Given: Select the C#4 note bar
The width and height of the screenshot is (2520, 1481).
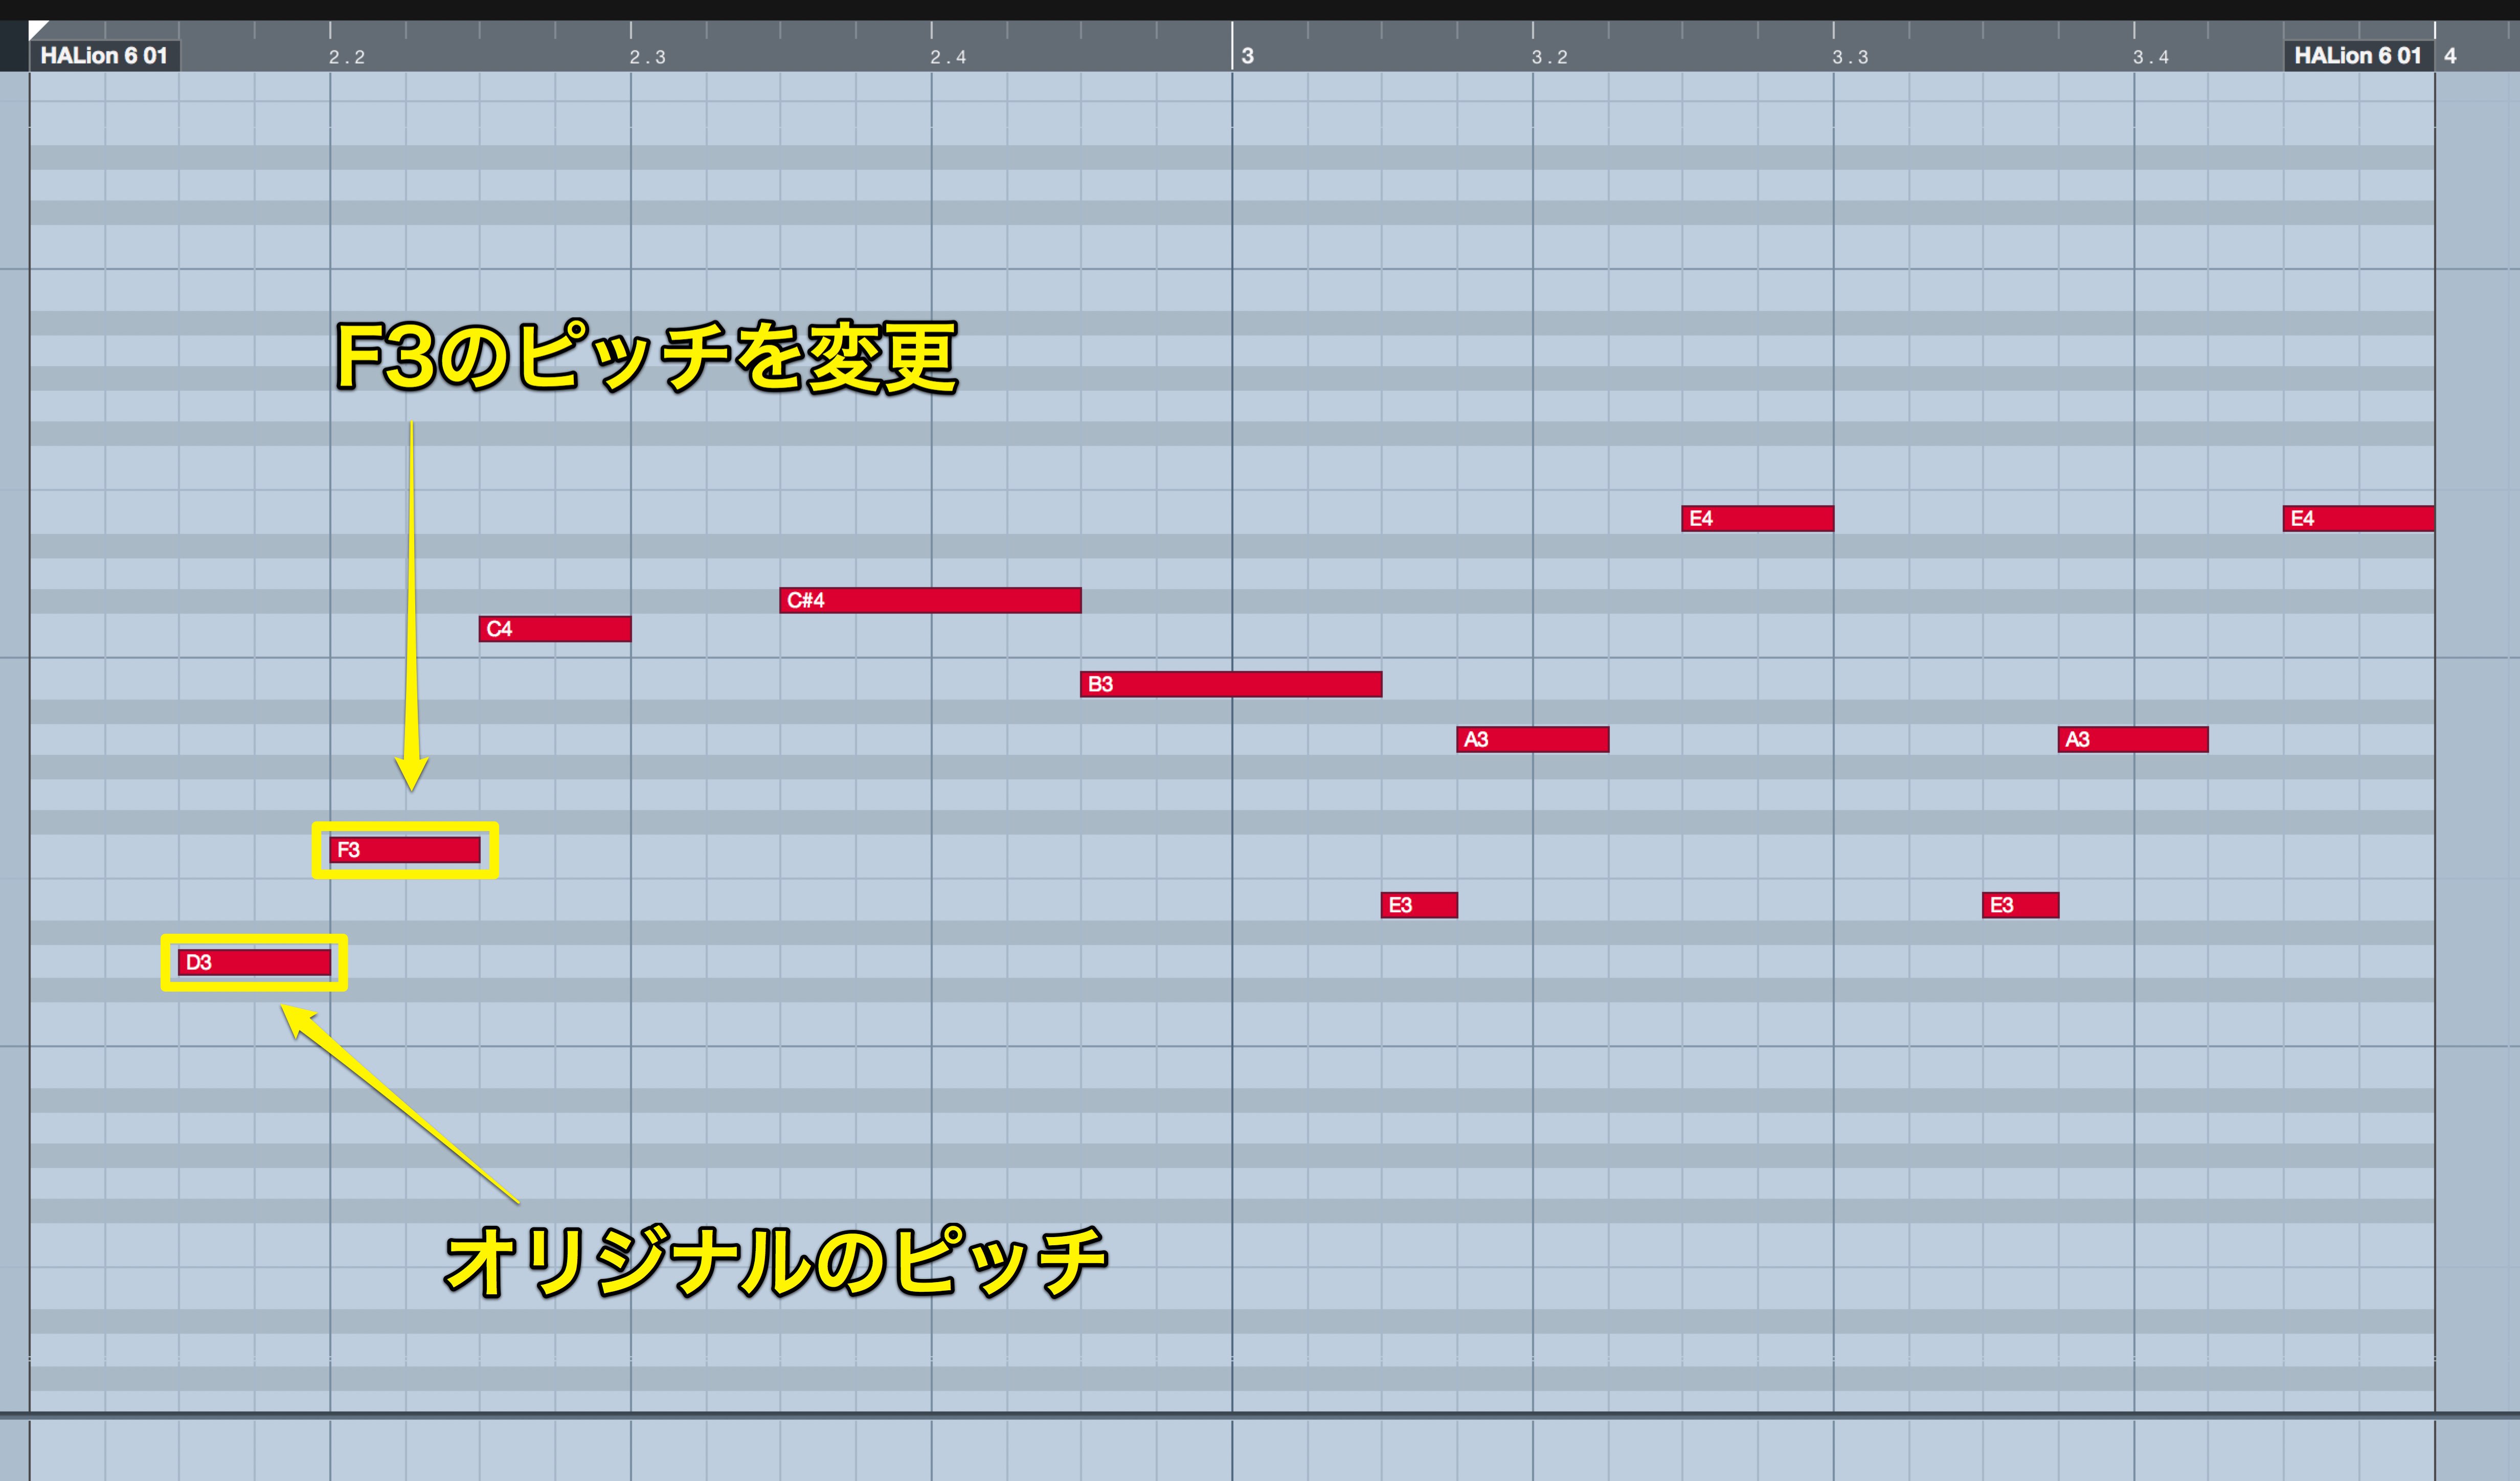Looking at the screenshot, I should coord(930,600).
